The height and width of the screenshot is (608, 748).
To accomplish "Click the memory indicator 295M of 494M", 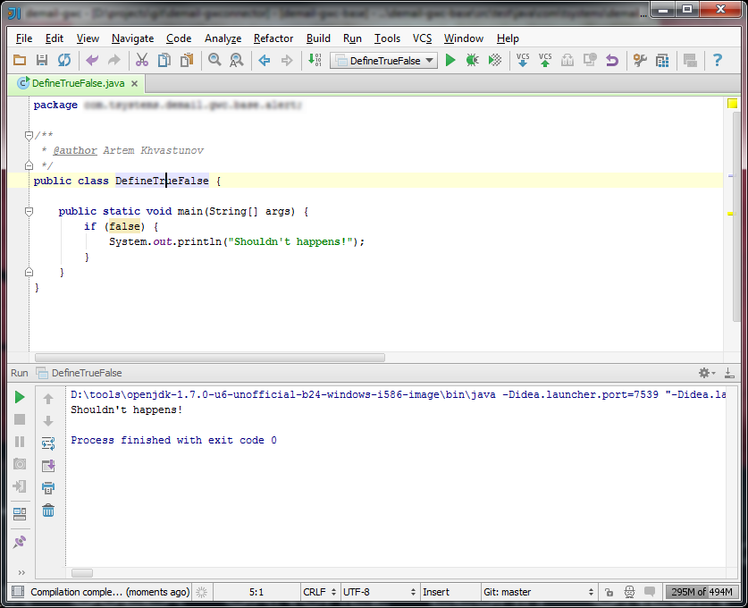I will 702,592.
